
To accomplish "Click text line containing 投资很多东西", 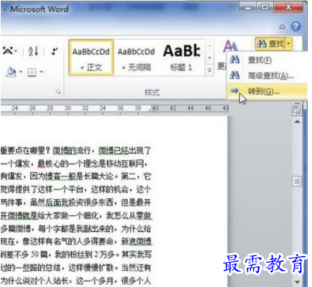I will click(x=76, y=203).
